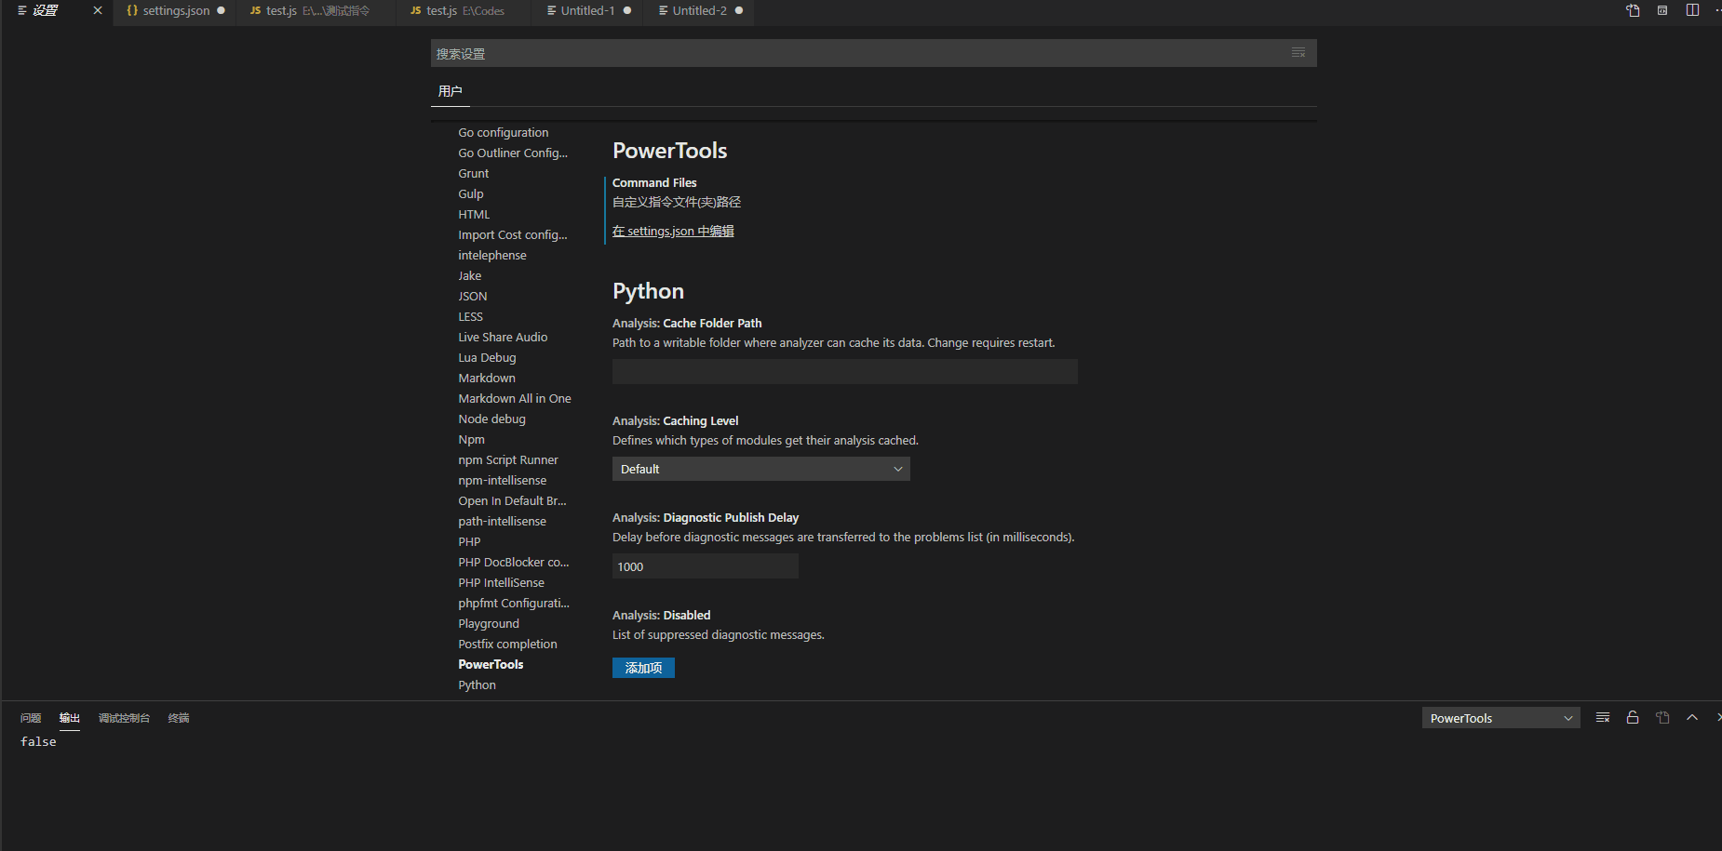Viewport: 1722px width, 851px height.
Task: Click the Diagnostic Publish Delay 1000 field
Action: click(705, 566)
